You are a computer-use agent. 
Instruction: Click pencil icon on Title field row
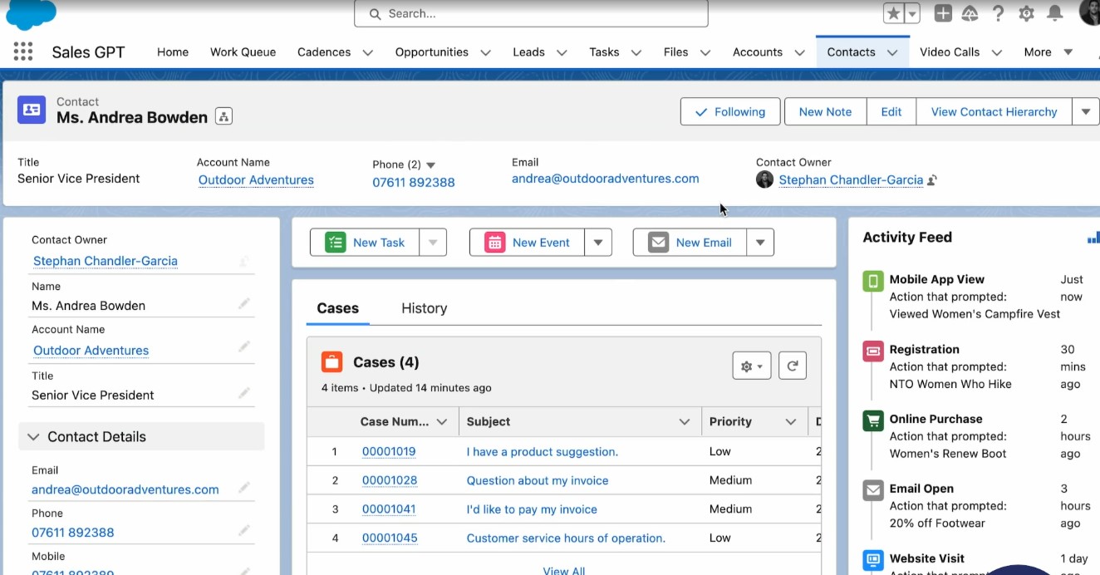pos(244,392)
